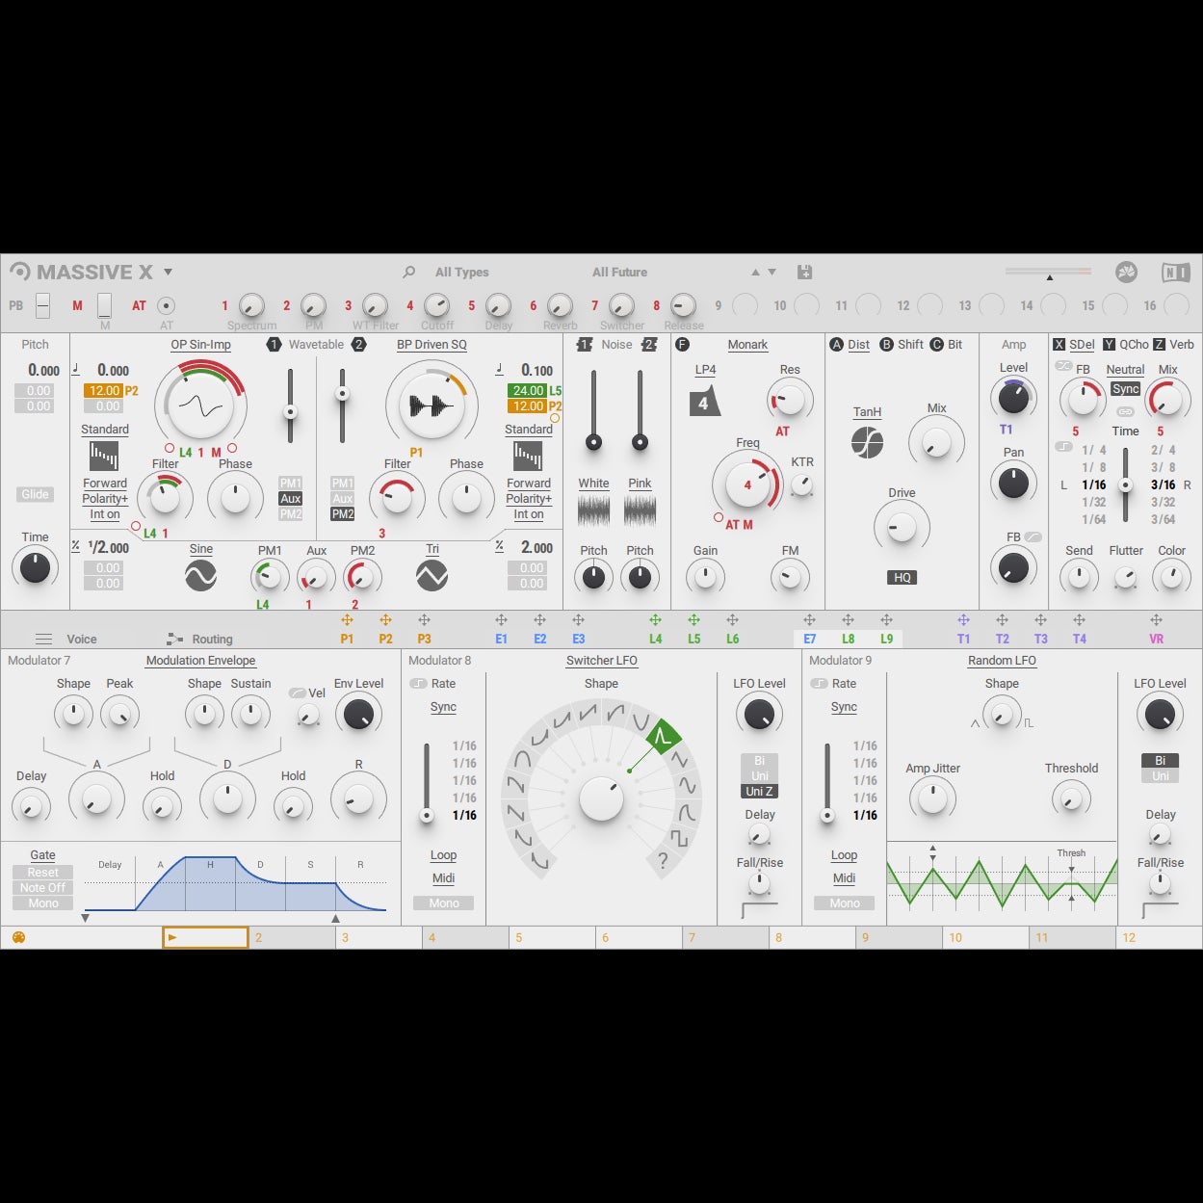The width and height of the screenshot is (1203, 1203).
Task: Click the Tri wave oscillator icon
Action: pos(432,576)
